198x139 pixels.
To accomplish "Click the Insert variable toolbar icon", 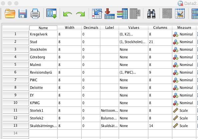I will [180, 14].
